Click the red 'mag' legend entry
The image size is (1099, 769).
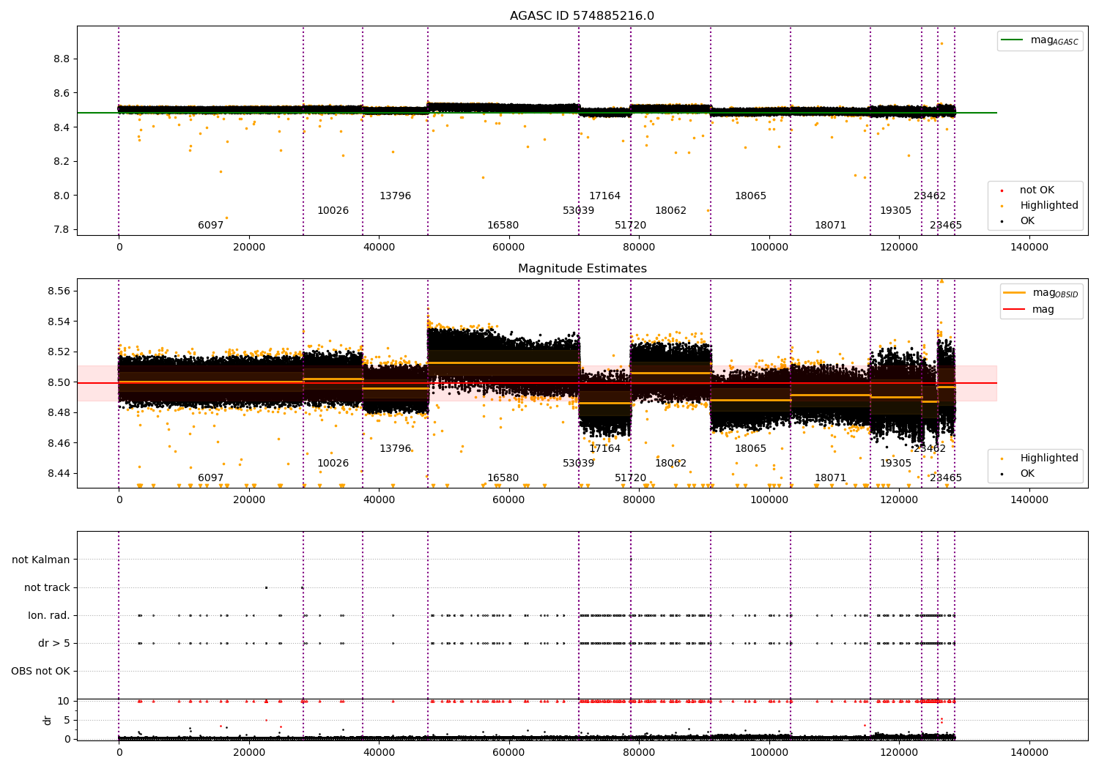pos(1029,310)
